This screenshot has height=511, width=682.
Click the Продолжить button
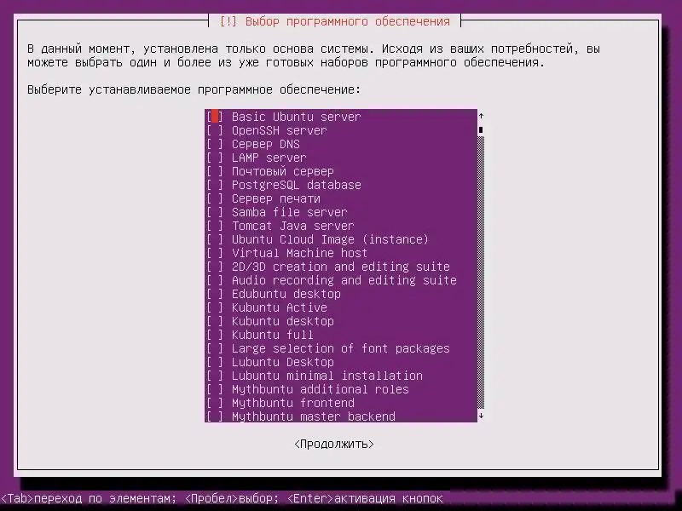tap(334, 444)
